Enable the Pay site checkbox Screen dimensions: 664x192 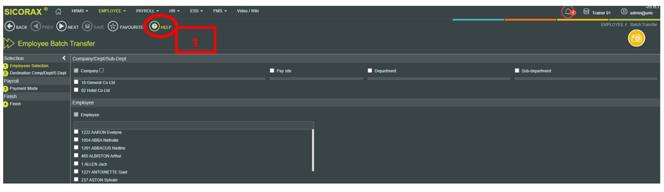coord(272,71)
